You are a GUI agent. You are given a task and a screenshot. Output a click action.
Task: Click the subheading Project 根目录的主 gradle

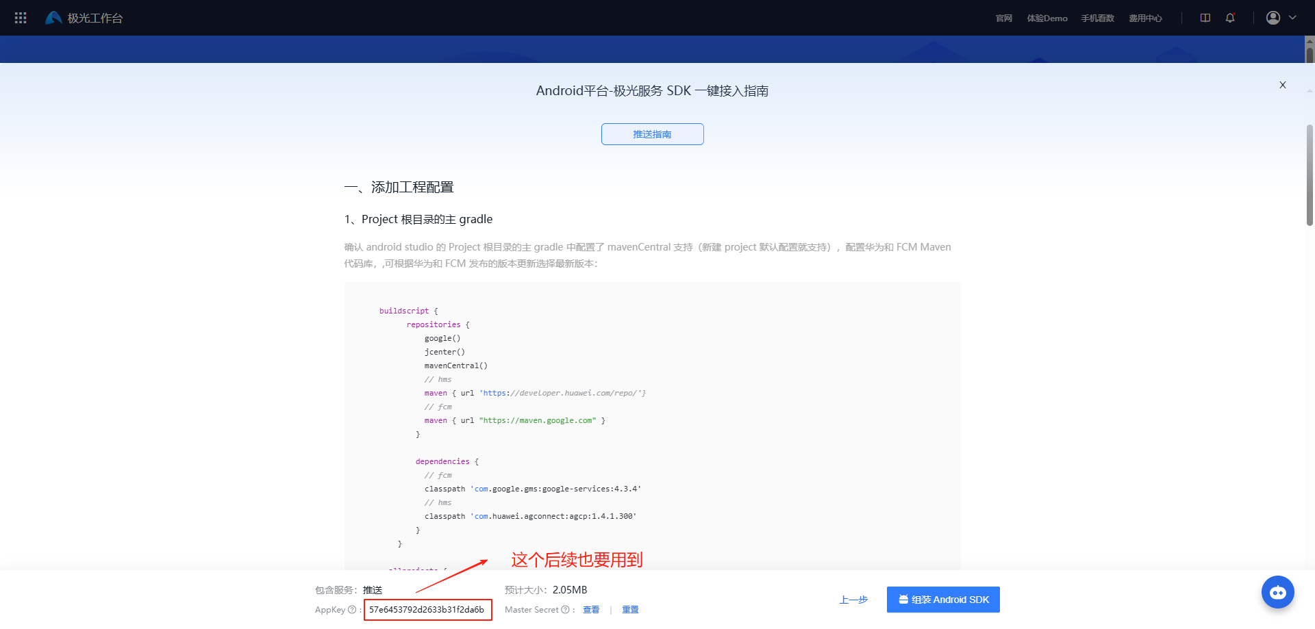418,219
